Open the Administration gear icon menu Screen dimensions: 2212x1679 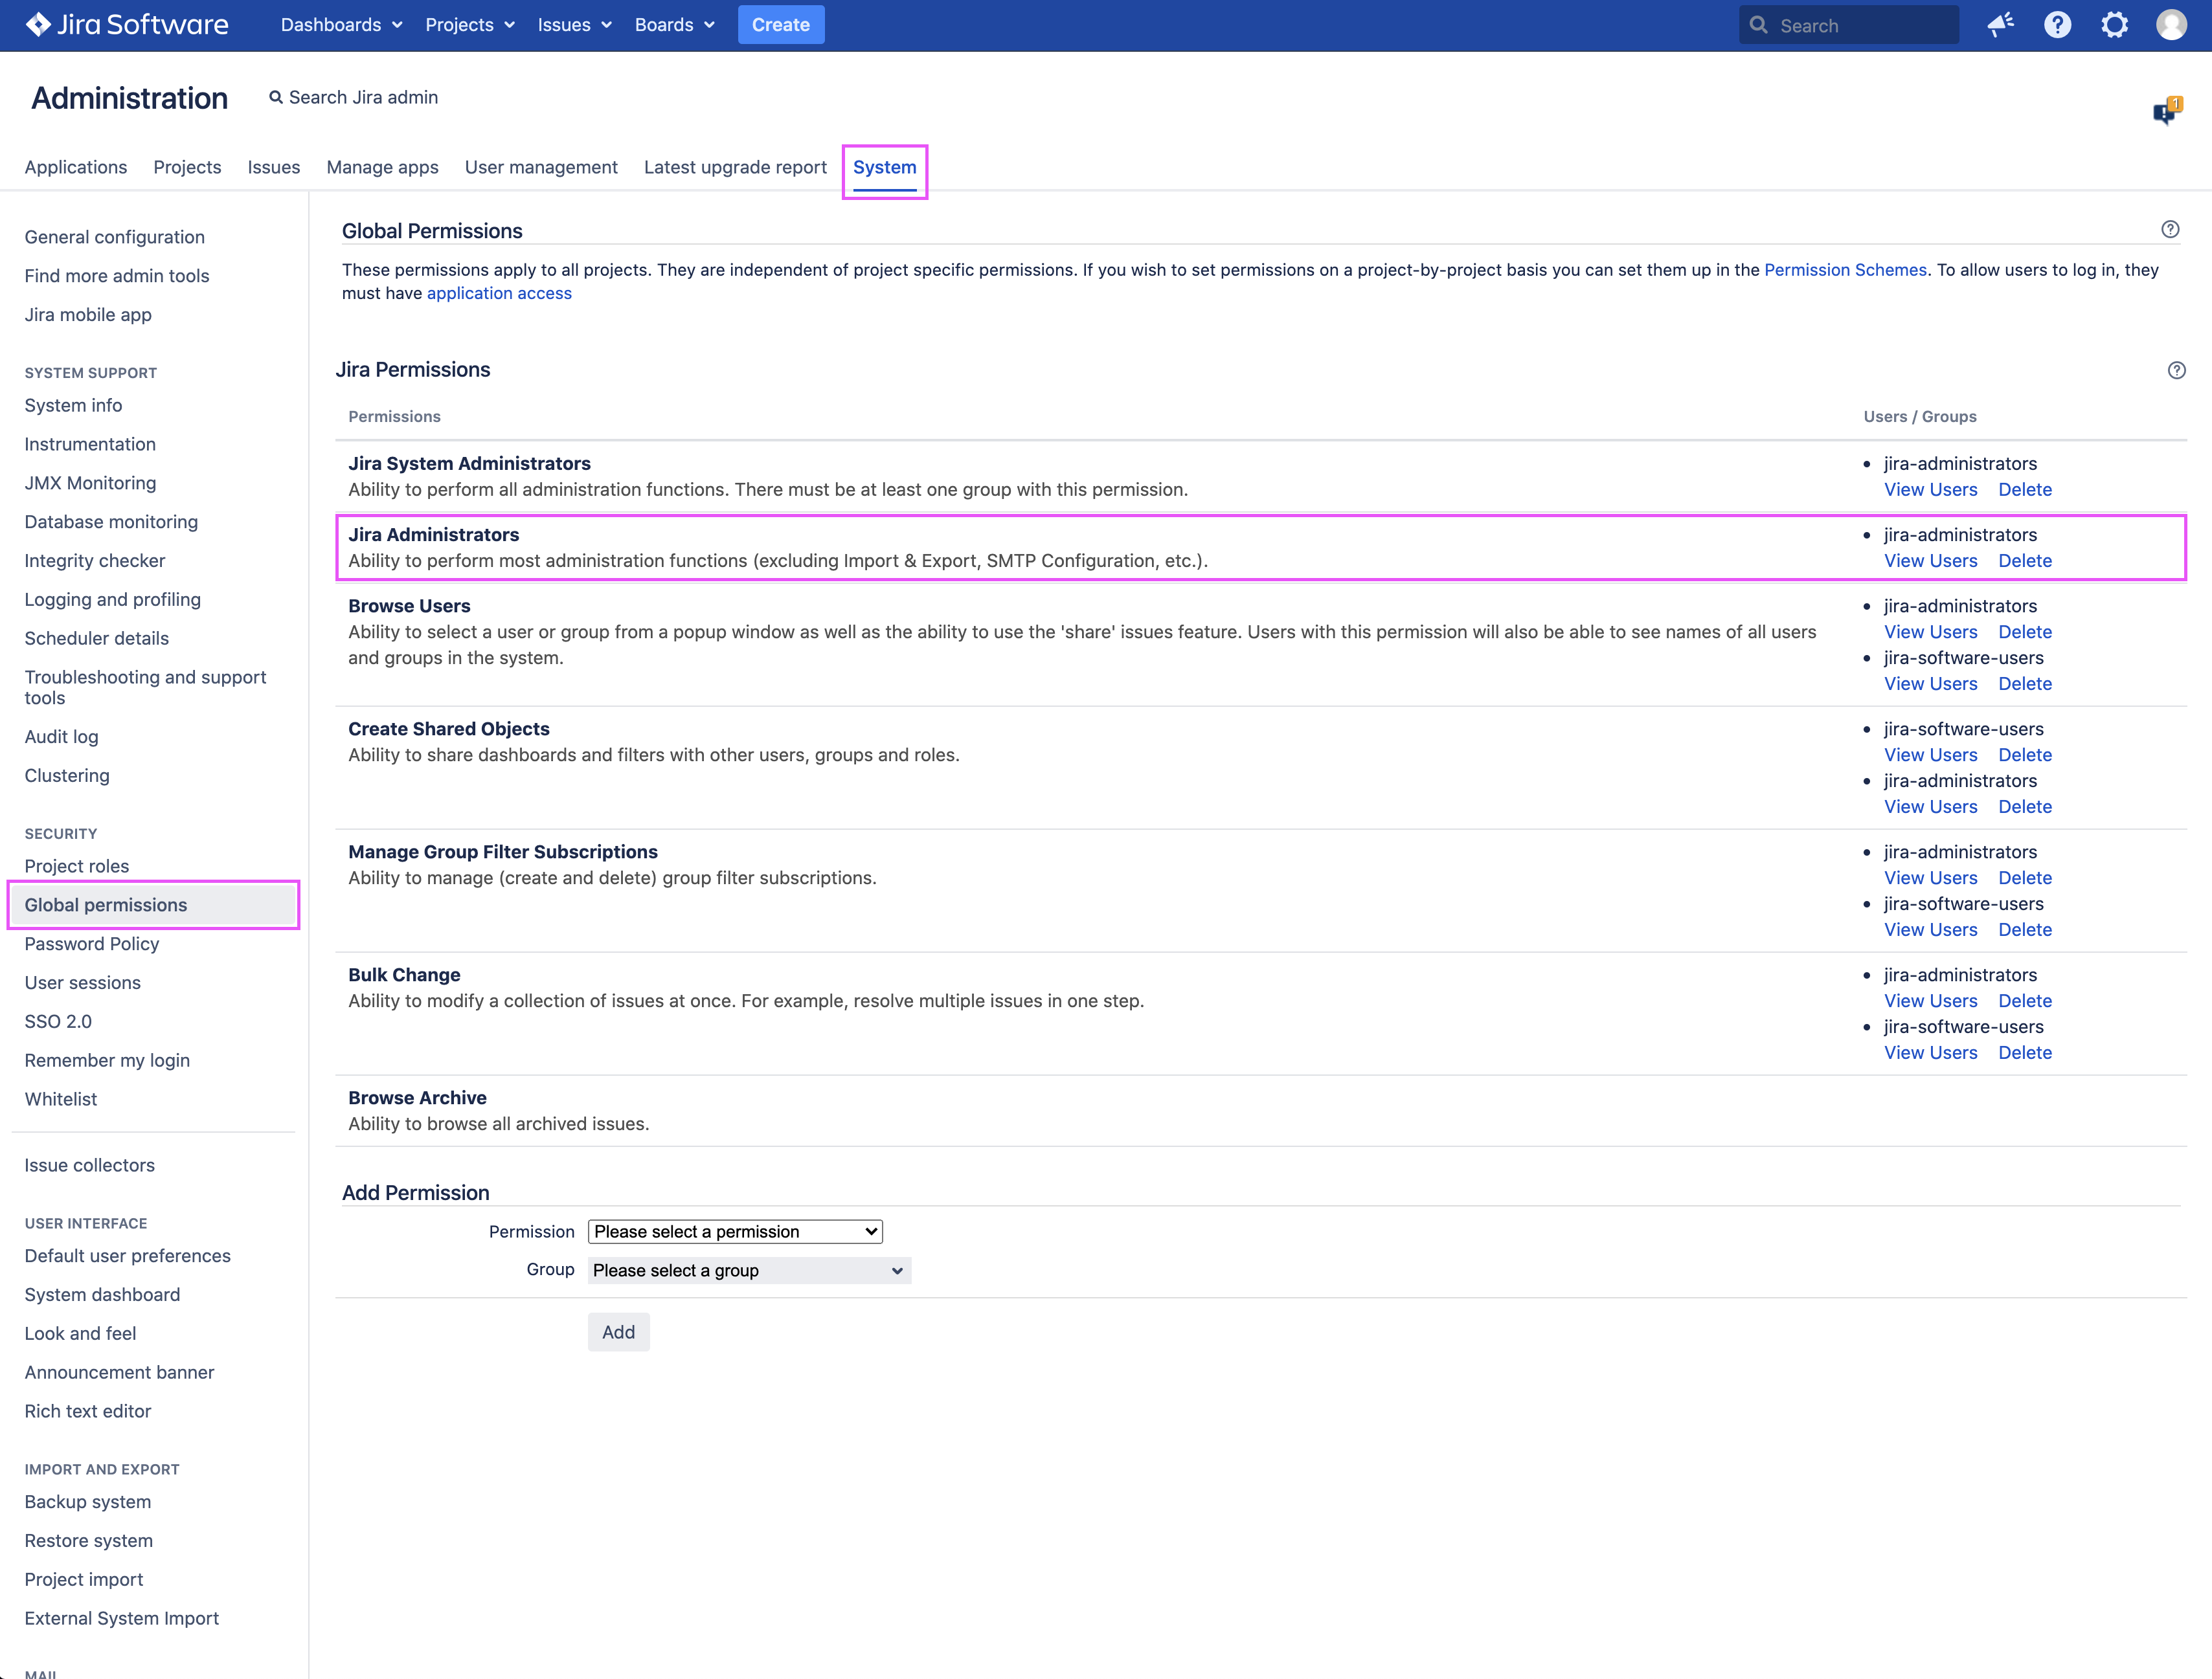tap(2114, 25)
